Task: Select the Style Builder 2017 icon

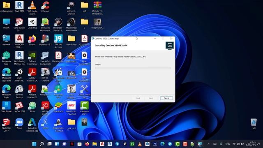Action: click(19, 25)
